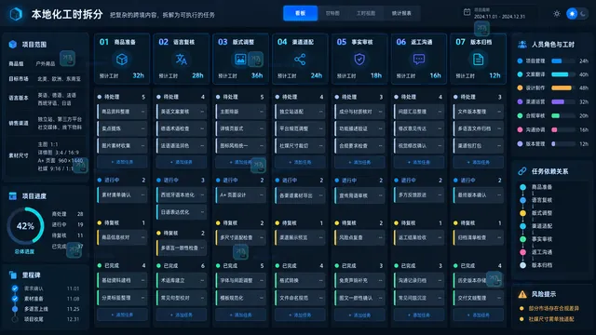This screenshot has height=335, width=596.
Task: Open the 07 stage header card with 12h
Action: [x=478, y=59]
